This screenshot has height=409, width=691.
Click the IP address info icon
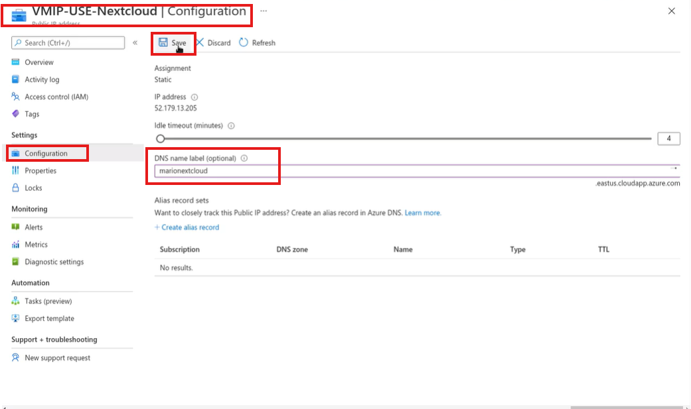194,97
